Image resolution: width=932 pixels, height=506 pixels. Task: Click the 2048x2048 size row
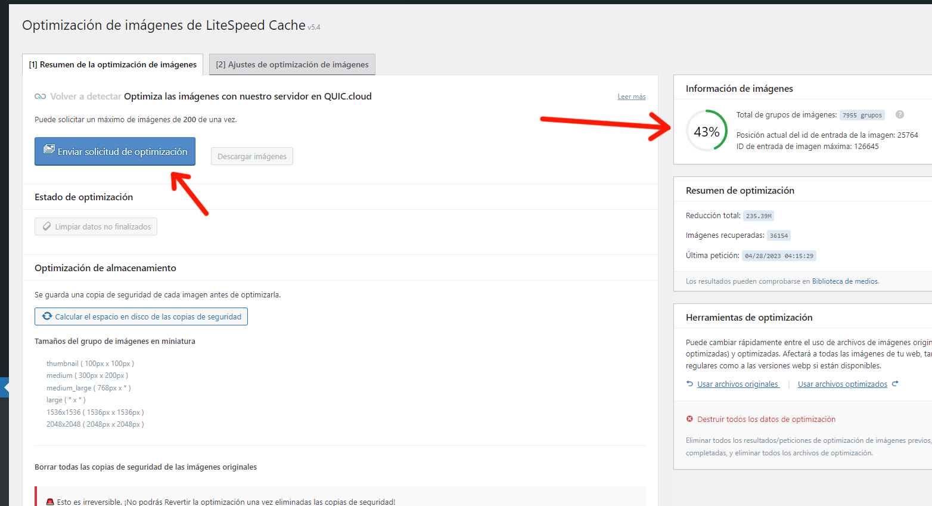pos(95,424)
